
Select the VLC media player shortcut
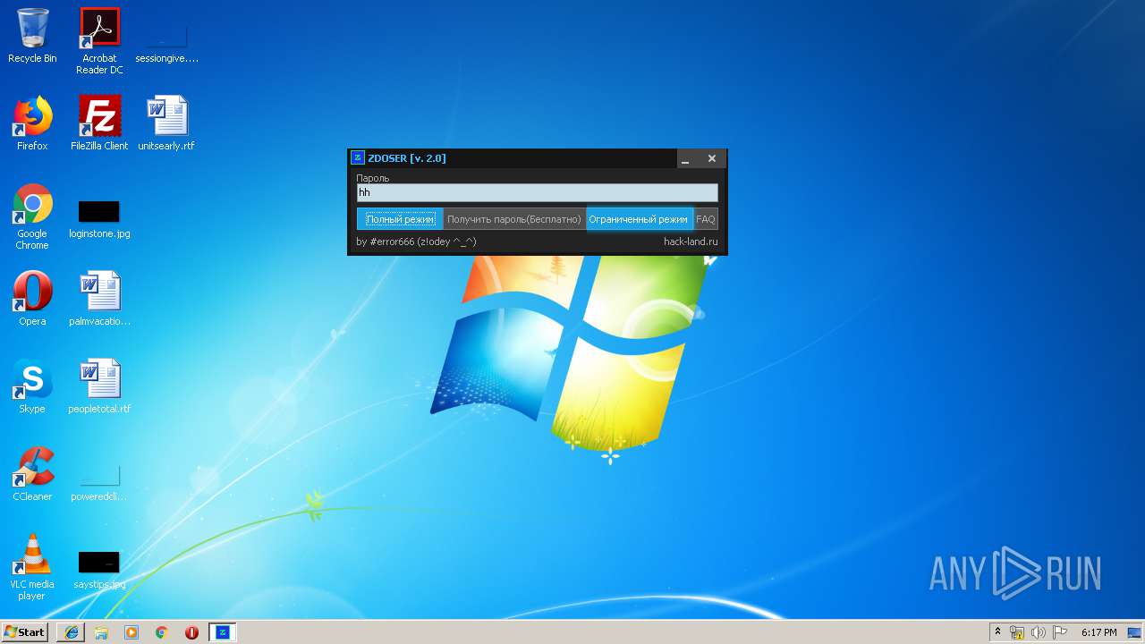pos(32,567)
